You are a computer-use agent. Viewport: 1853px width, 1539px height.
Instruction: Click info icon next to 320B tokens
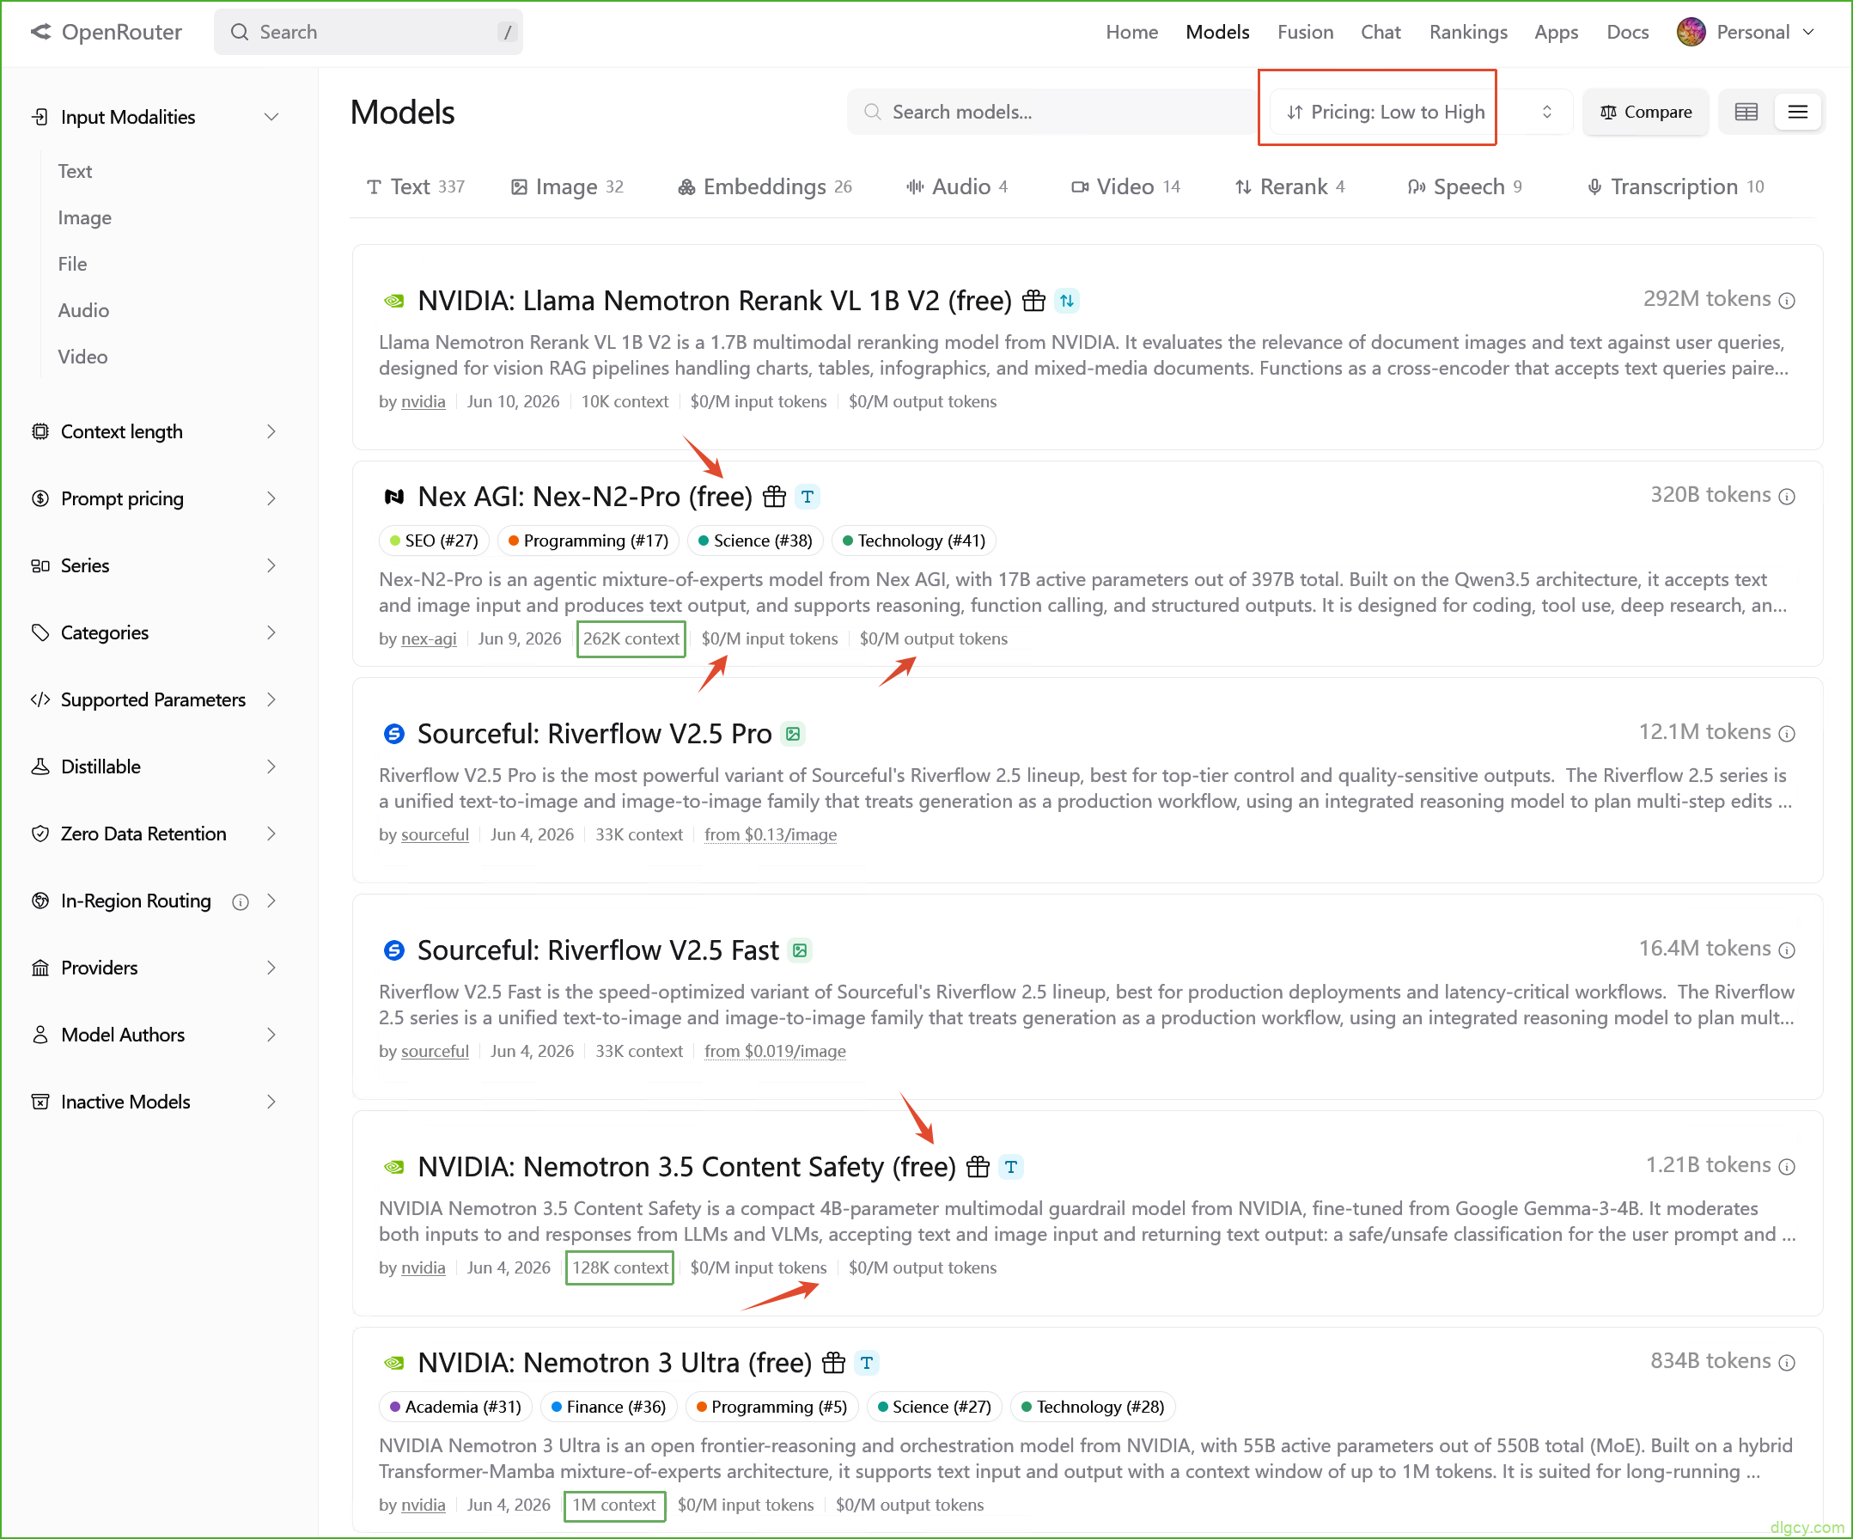tap(1787, 497)
